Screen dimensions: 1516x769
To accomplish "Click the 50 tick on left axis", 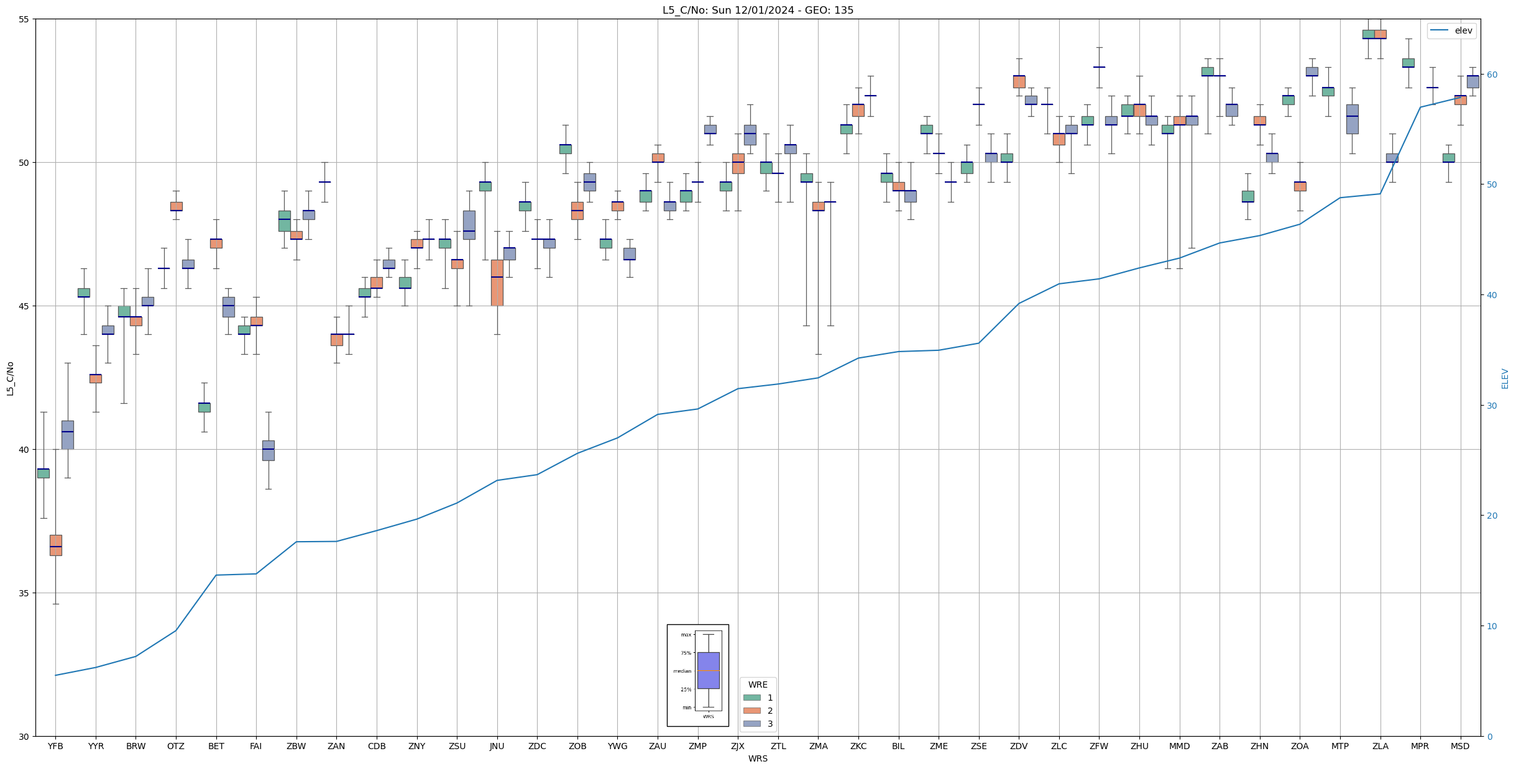I will coord(24,163).
